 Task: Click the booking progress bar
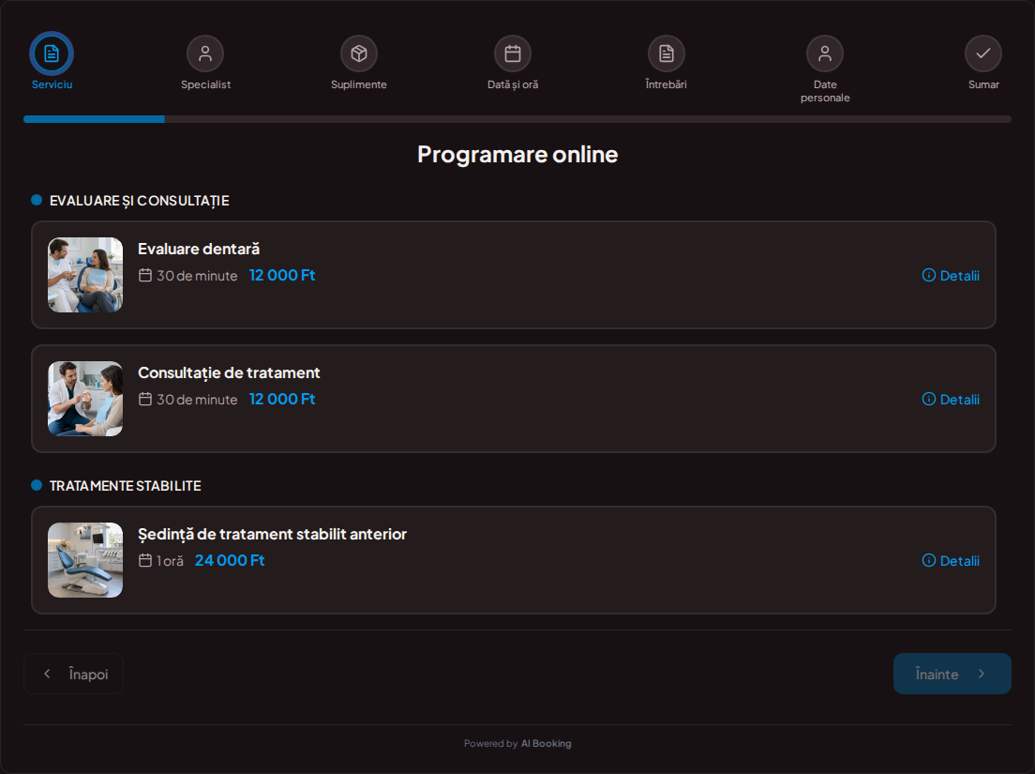pos(517,119)
